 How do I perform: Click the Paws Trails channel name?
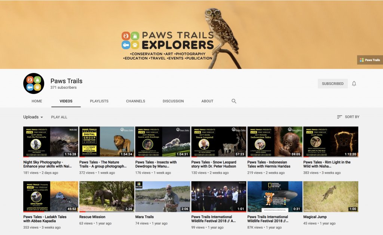pyautogui.click(x=67, y=81)
